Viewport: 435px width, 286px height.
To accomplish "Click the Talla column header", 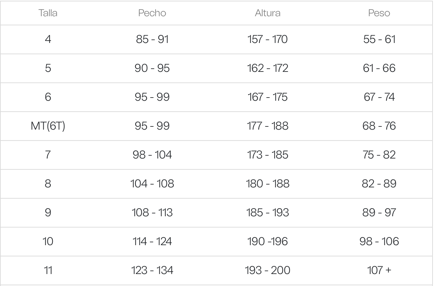I will (x=48, y=13).
